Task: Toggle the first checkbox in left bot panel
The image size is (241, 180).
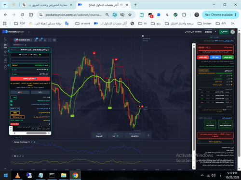Action: click(12, 101)
